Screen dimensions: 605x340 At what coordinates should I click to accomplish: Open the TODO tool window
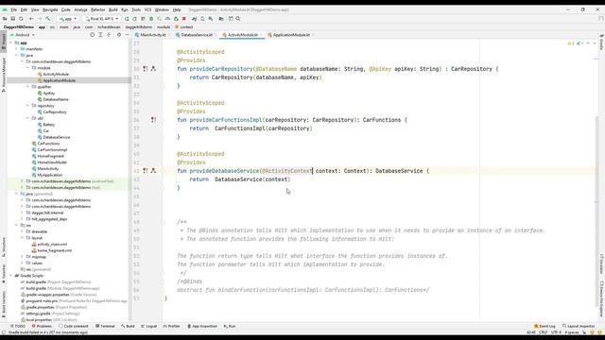pos(18,326)
